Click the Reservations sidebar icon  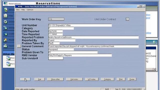pos(5,3)
